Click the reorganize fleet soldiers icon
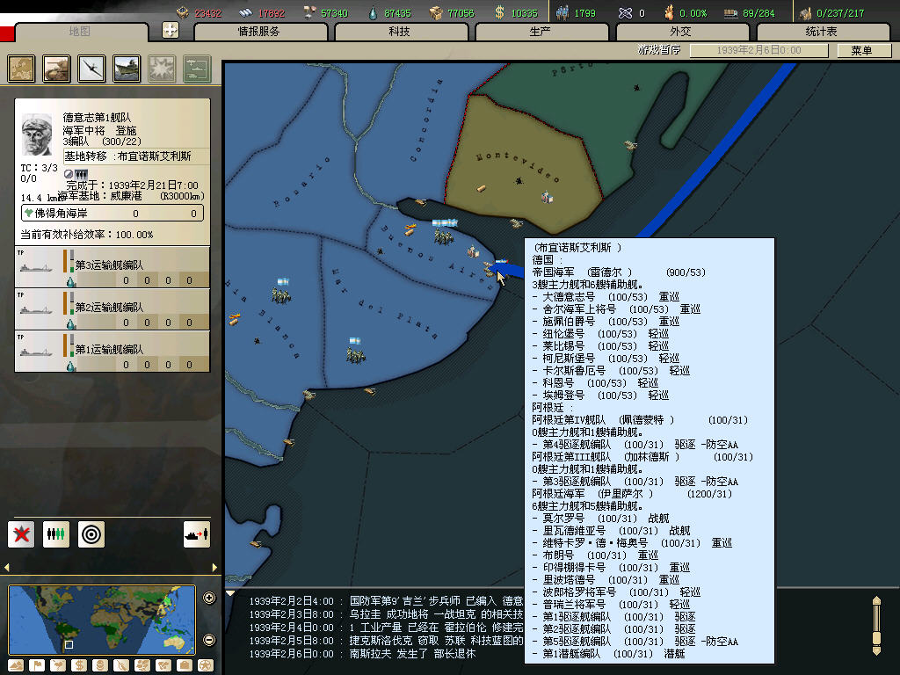 pos(56,533)
